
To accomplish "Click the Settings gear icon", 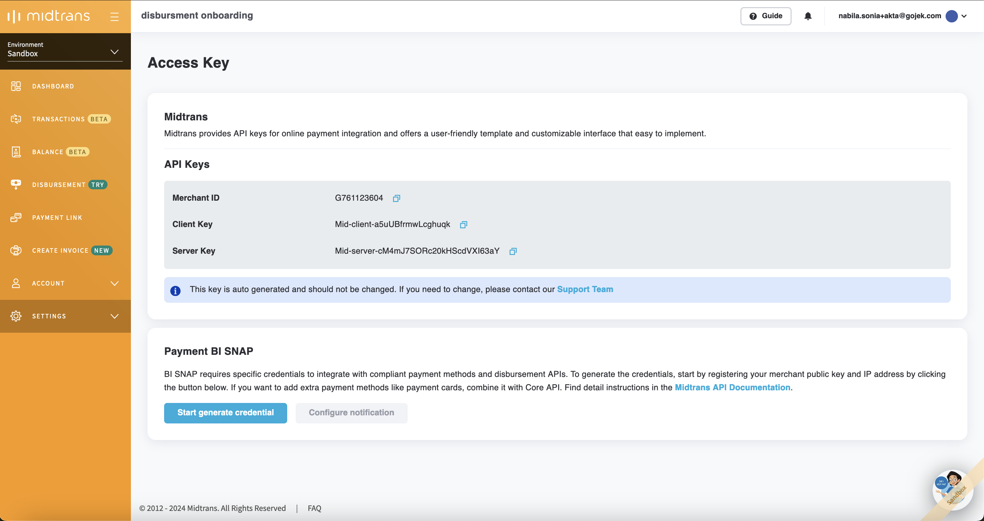I will pos(16,316).
